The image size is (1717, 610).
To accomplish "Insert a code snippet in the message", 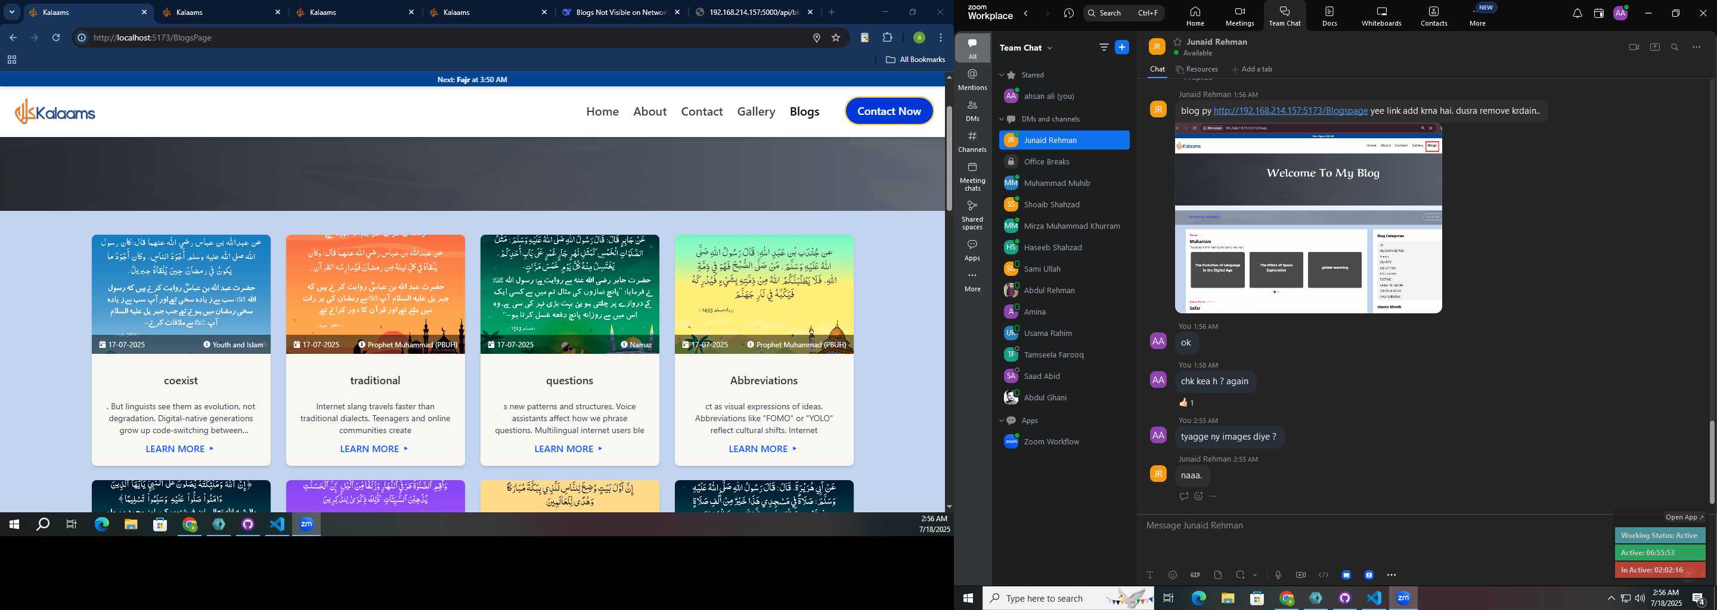I will (1323, 575).
